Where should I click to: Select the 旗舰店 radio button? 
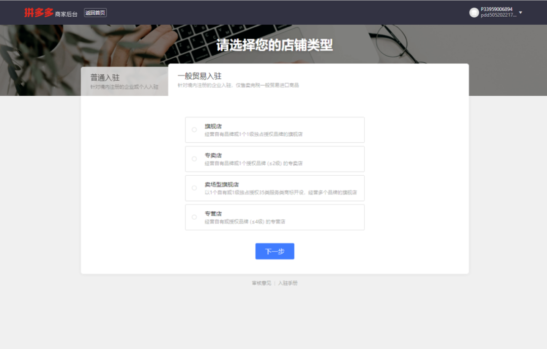pyautogui.click(x=193, y=130)
